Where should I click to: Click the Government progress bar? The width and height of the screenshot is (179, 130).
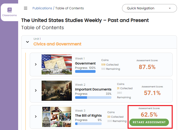click(85, 72)
